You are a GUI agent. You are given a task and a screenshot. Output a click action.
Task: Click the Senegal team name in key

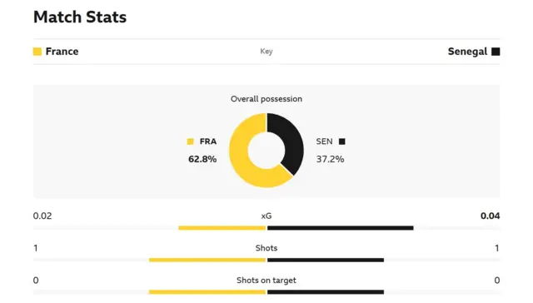click(467, 52)
